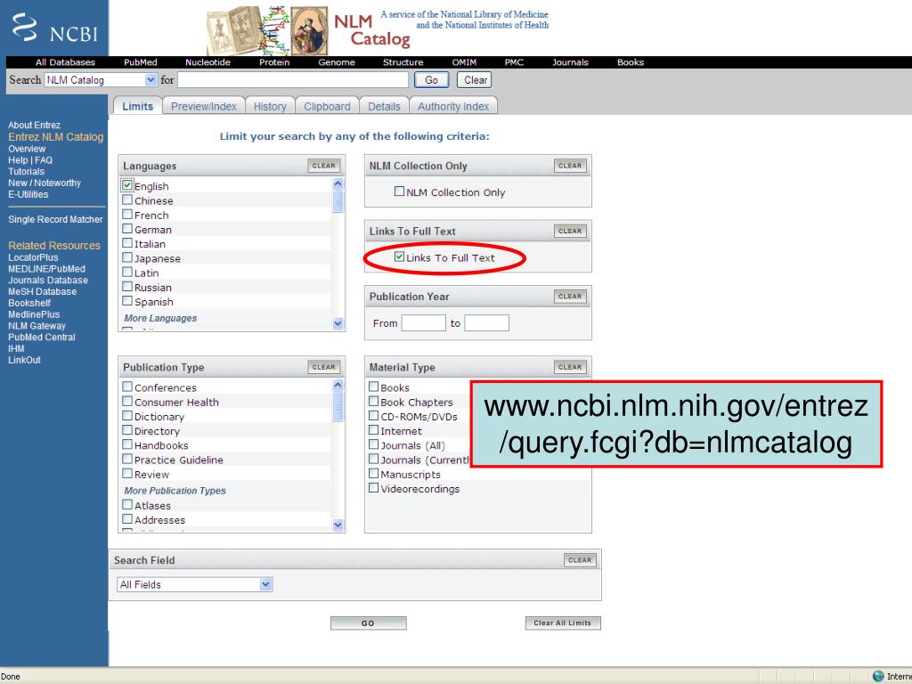Clear the Languages selection
Screen dimensions: 912x684
[324, 165]
